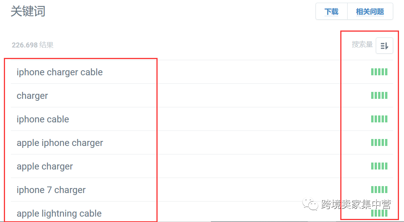Click the "apple charger" keyword

pyautogui.click(x=45, y=166)
